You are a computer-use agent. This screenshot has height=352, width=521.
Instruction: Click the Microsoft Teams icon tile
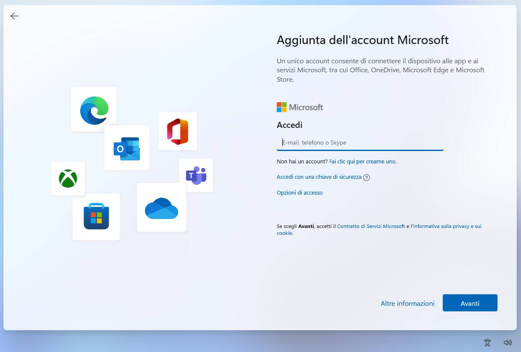click(x=196, y=175)
